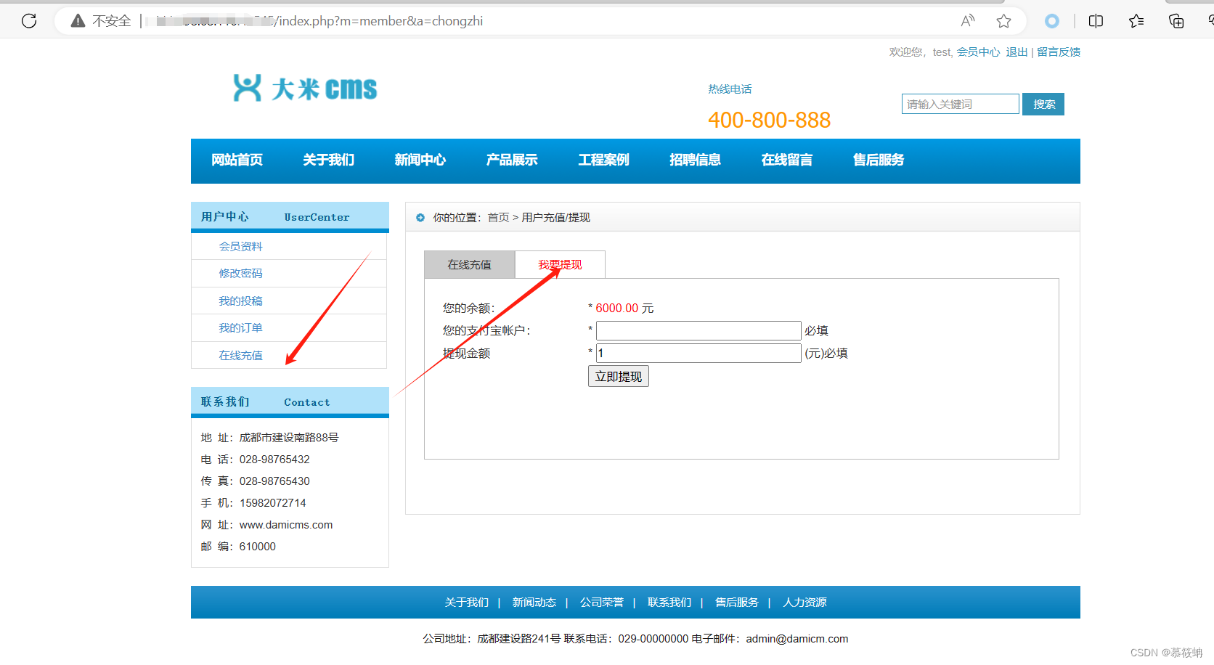
Task: Open 修改密码 in sidebar
Action: (240, 274)
